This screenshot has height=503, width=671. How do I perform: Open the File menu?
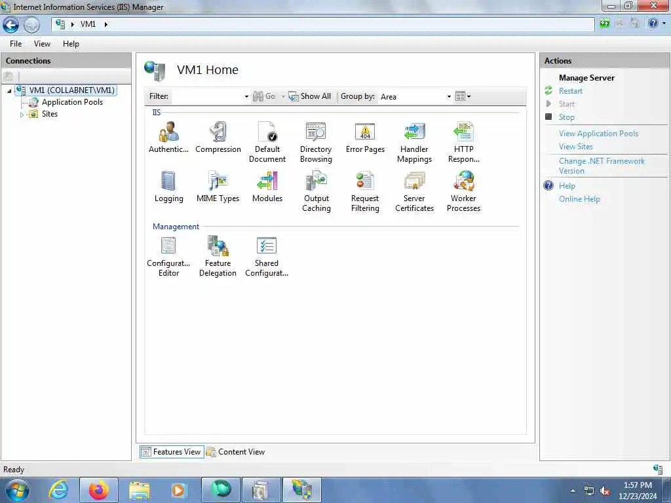16,44
